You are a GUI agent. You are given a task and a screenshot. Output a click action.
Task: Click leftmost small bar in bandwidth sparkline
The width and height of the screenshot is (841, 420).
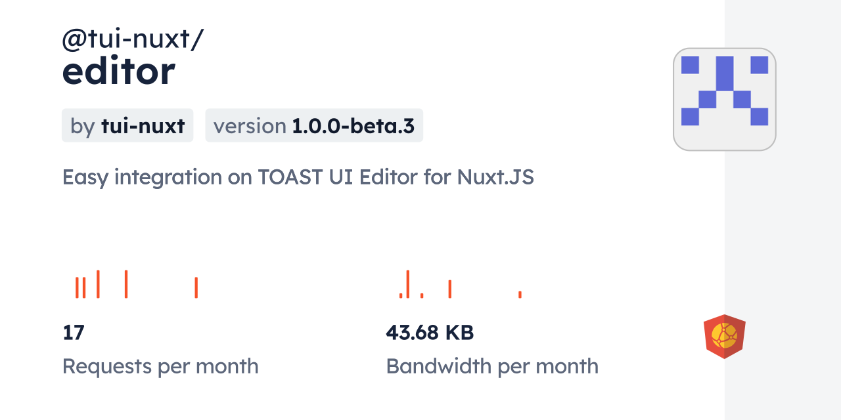tap(400, 296)
